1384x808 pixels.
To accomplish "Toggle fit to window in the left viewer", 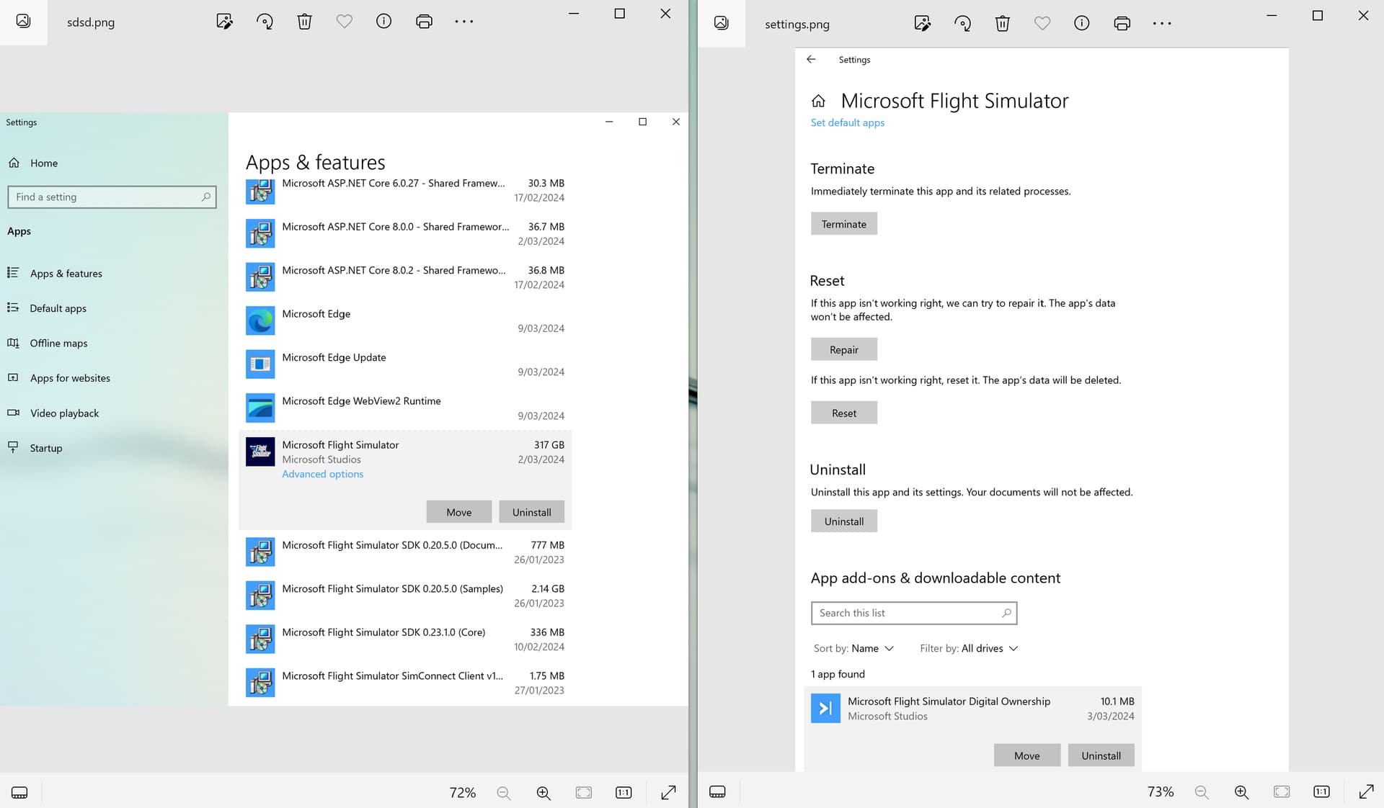I will point(583,793).
